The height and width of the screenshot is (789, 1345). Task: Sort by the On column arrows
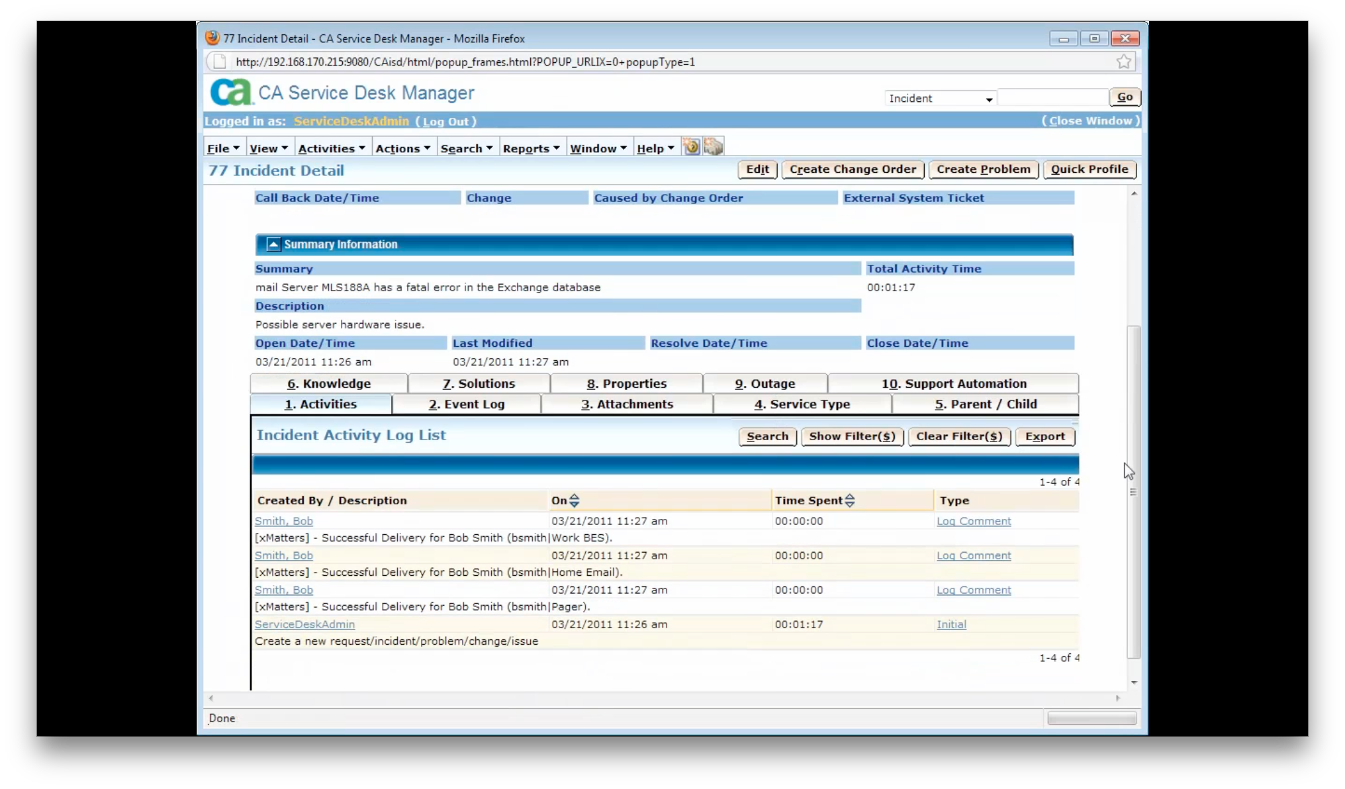574,500
